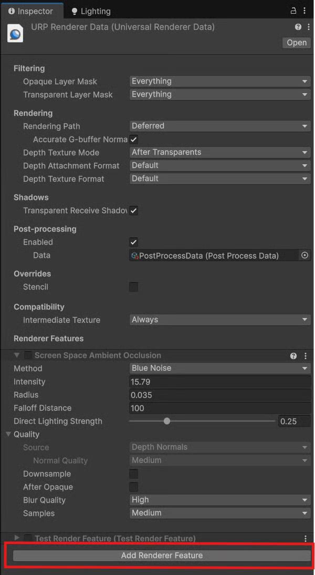Open URP Renderer Data header options menu
315x575 pixels.
306,27
